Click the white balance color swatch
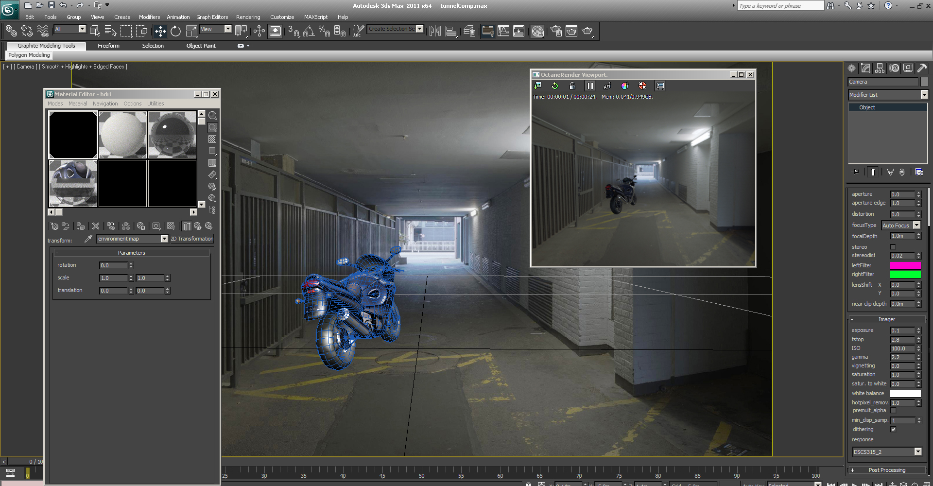The width and height of the screenshot is (933, 486). (x=905, y=394)
